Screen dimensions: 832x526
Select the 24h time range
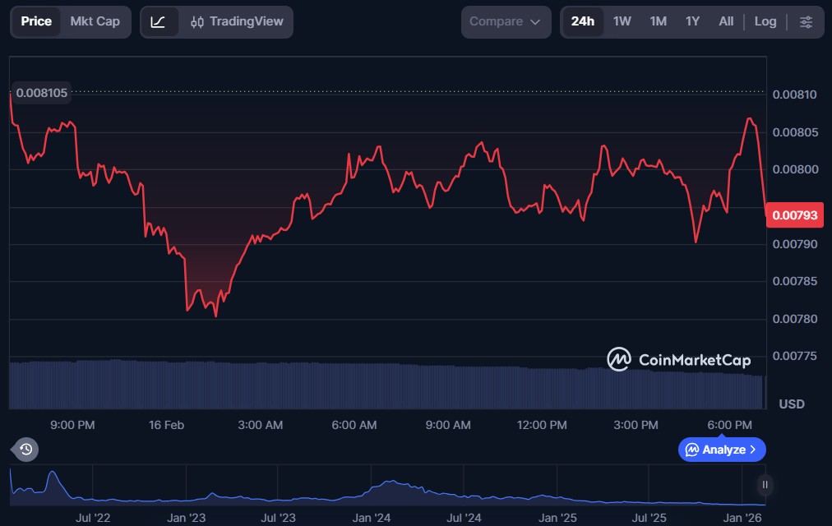click(x=582, y=21)
